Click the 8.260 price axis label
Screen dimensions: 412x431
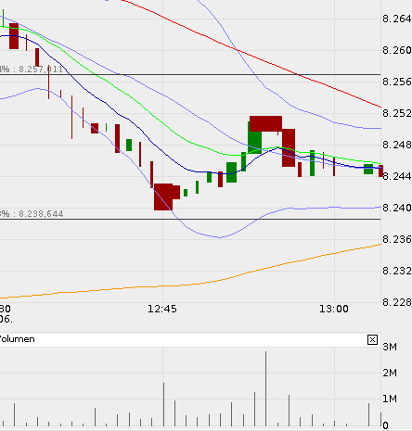click(x=397, y=50)
